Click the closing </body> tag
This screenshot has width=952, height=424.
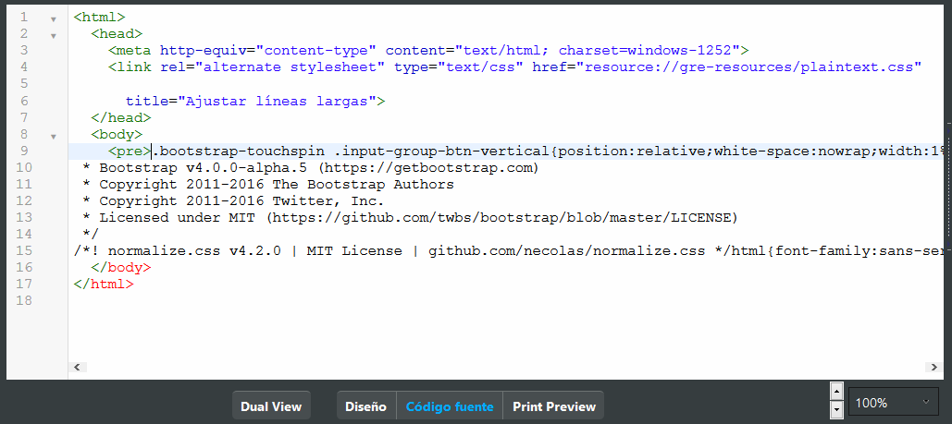pos(121,267)
